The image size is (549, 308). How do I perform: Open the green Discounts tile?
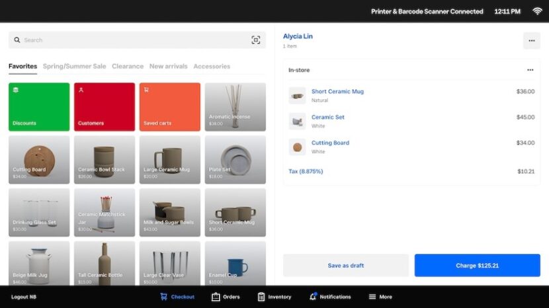(x=39, y=106)
